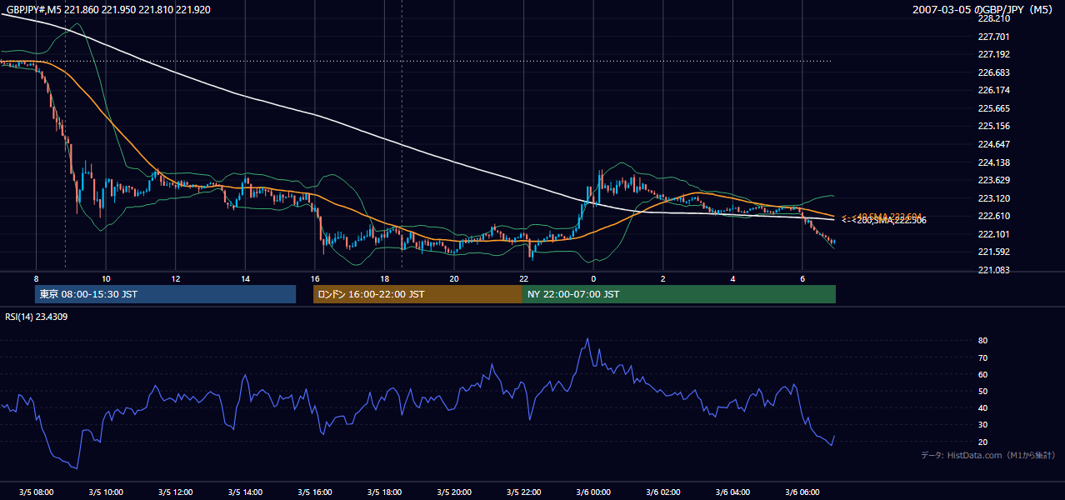Click hour label 20 under the price chart
1065x500 pixels.
click(x=454, y=278)
